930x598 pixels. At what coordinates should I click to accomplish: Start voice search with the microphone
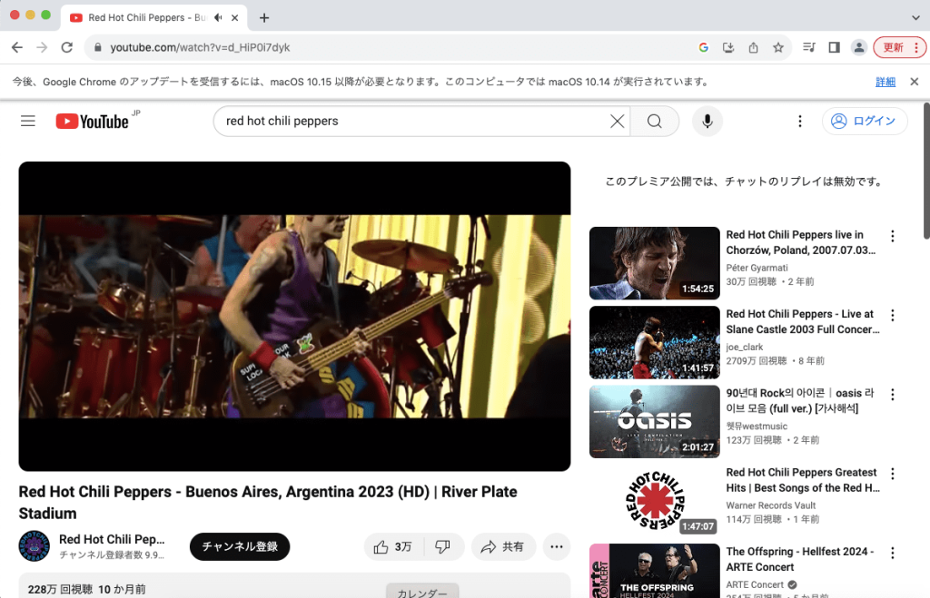(707, 121)
